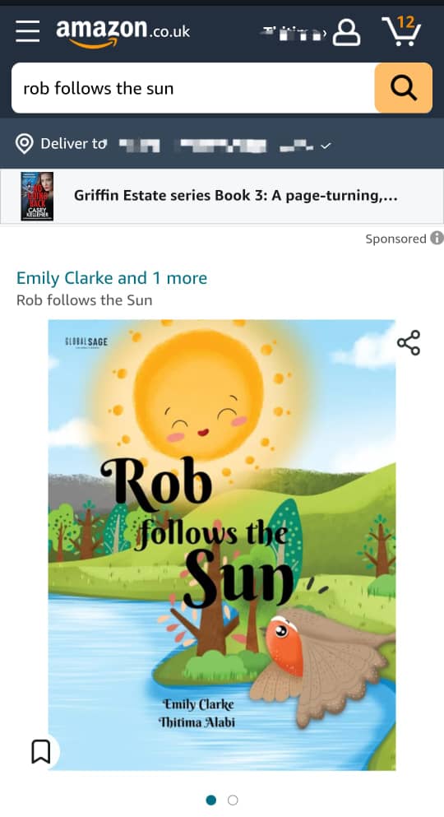This screenshot has width=444, height=817.
Task: Open the blurred account name next to profile
Action: 293,34
